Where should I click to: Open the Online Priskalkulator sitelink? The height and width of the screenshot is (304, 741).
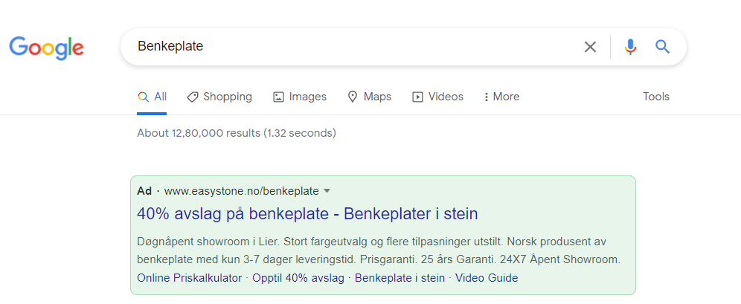coord(190,278)
